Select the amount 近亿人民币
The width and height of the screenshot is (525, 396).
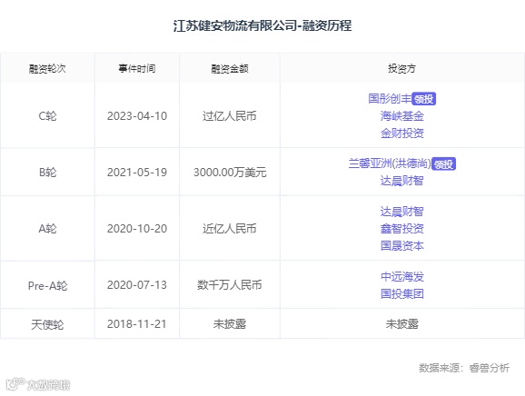(x=230, y=229)
